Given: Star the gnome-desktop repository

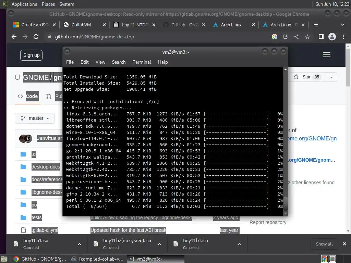Looking at the screenshot, I should (x=307, y=77).
